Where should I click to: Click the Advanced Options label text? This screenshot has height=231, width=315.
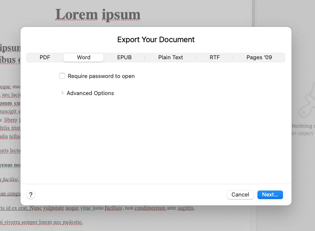(90, 93)
